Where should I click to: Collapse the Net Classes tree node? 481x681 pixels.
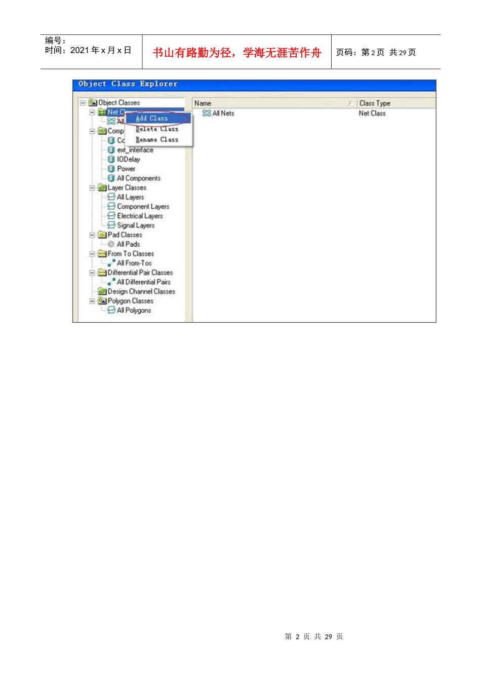pos(92,112)
